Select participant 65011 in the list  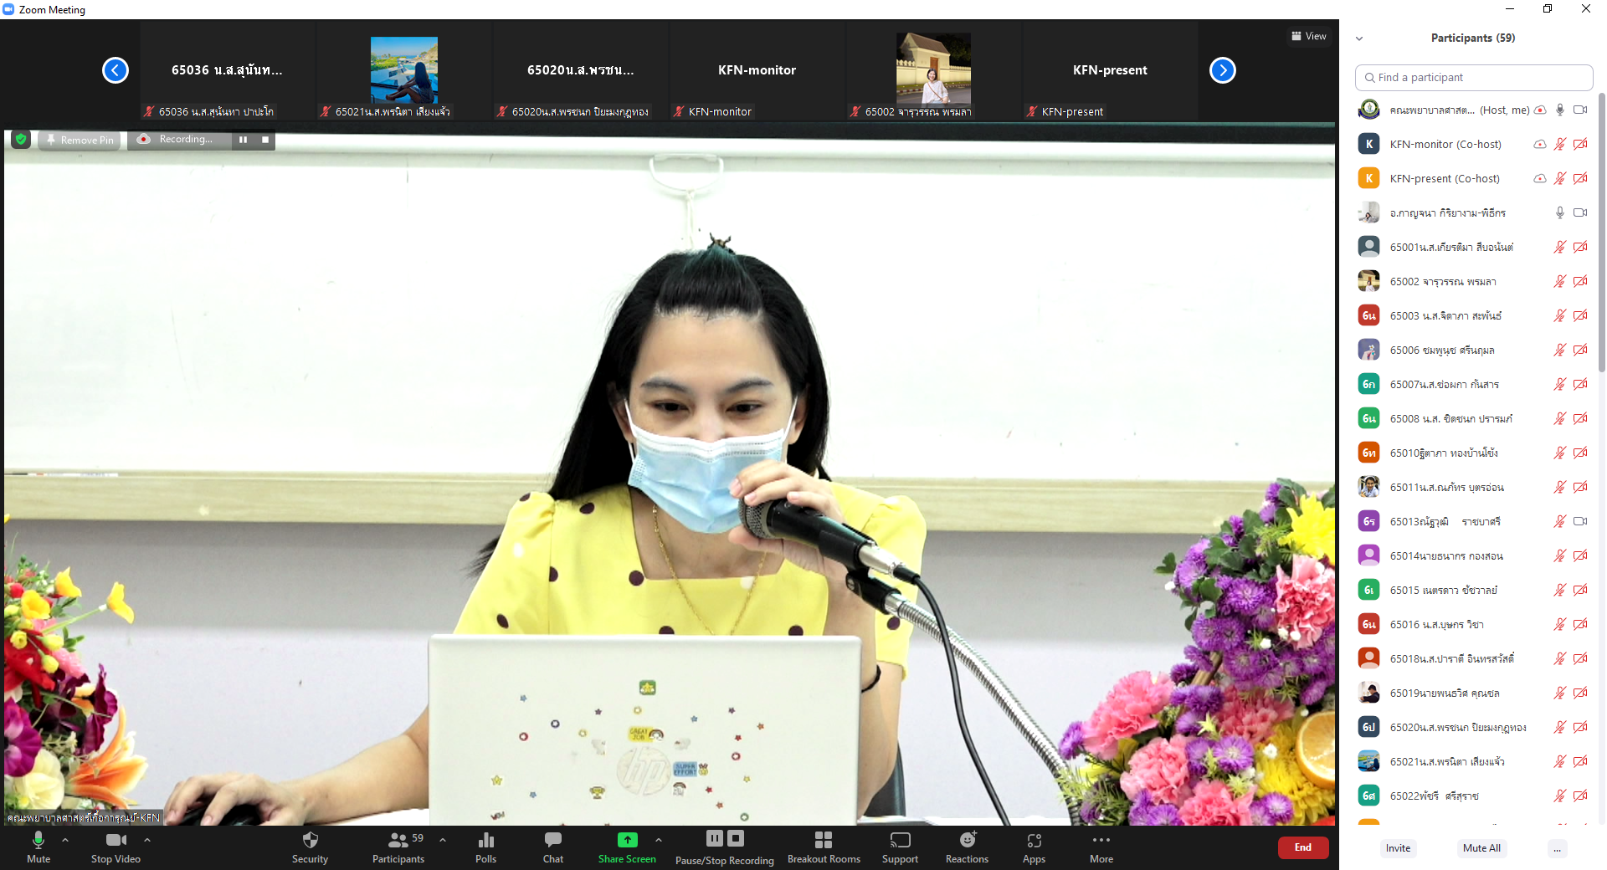pyautogui.click(x=1473, y=487)
